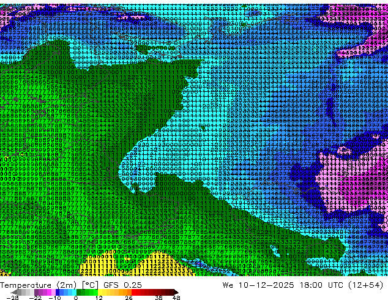
Task: Click the 'We' weekday label in the footer
Action: pos(228,285)
